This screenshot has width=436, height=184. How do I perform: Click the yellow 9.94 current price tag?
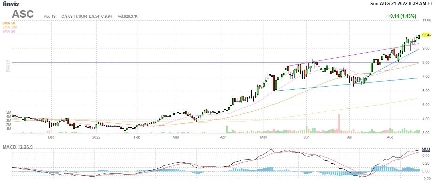tap(425, 35)
